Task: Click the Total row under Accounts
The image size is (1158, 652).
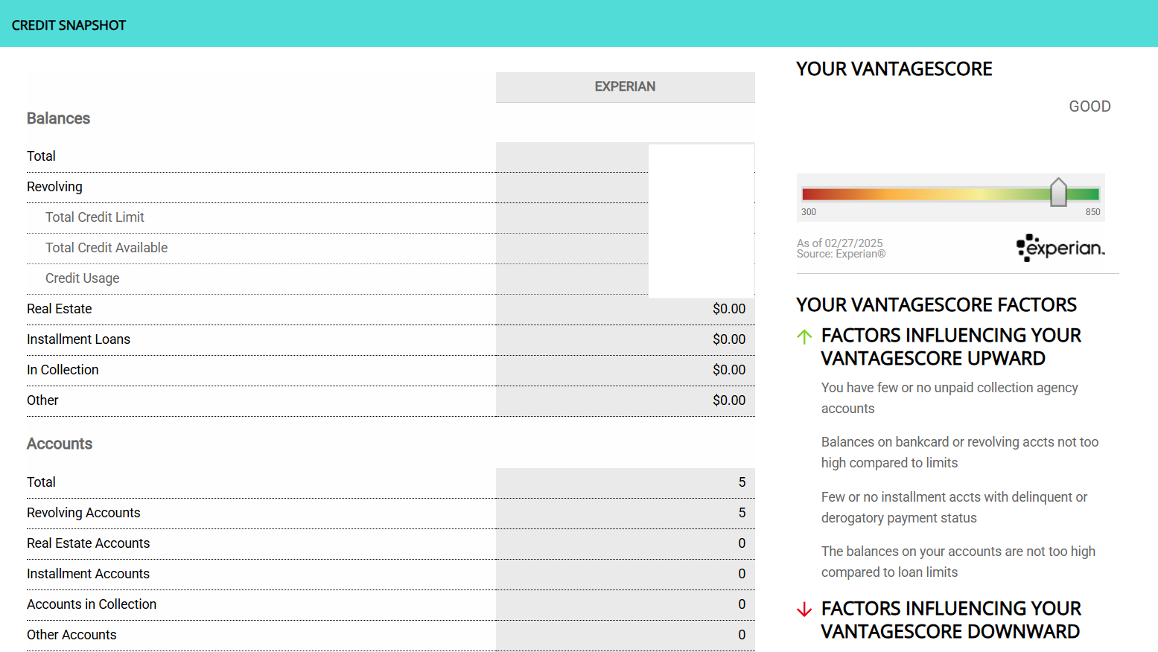Action: coord(391,482)
